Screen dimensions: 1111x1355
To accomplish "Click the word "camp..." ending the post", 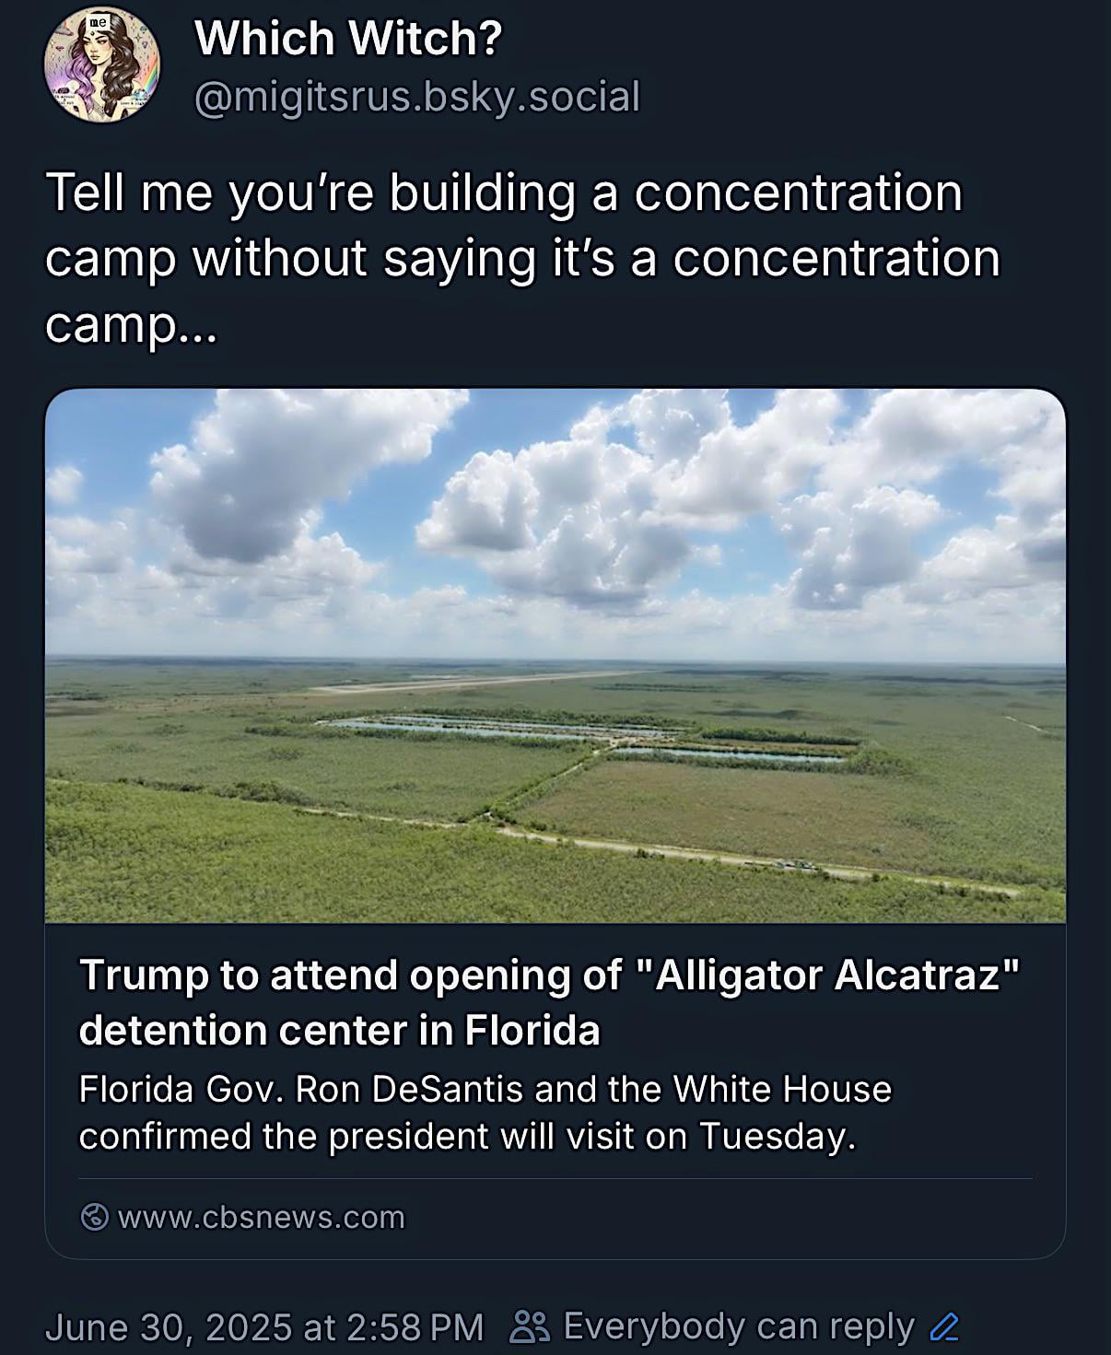I will pos(131,325).
